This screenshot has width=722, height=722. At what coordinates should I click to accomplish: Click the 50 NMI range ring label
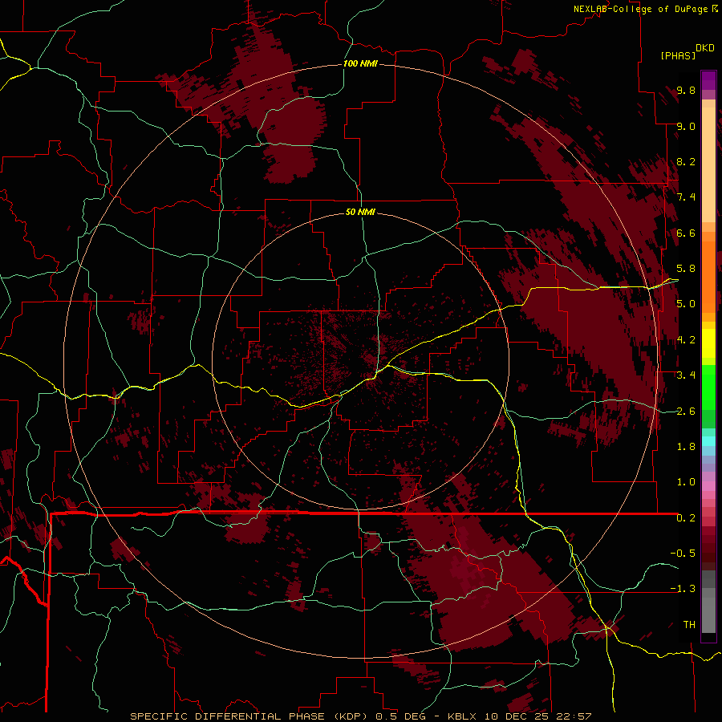(x=360, y=212)
